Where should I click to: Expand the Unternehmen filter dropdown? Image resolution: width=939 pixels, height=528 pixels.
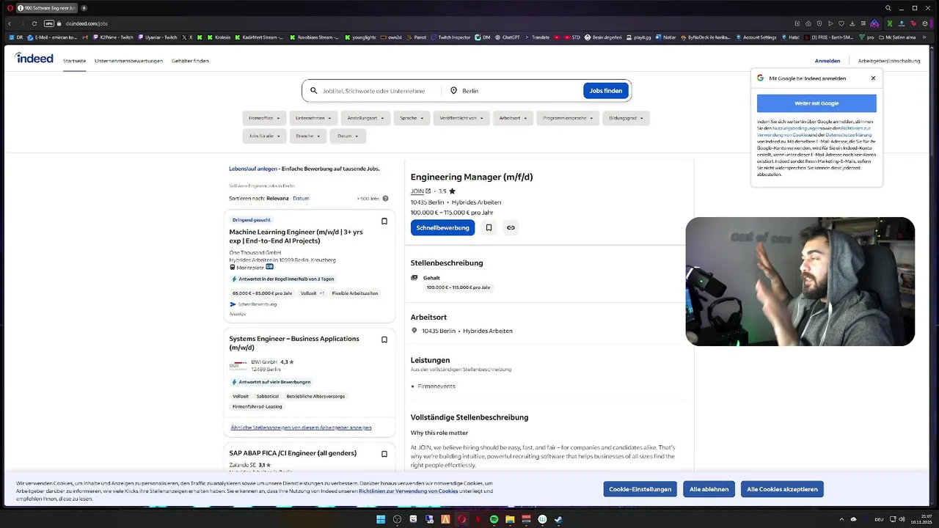coord(313,118)
